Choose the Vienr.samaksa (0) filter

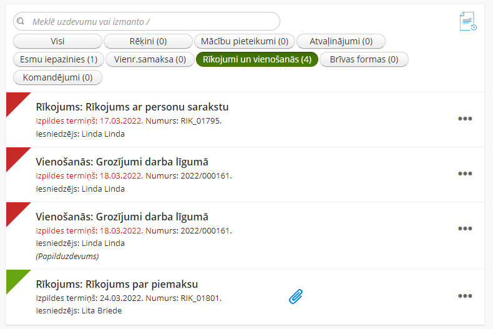150,59
